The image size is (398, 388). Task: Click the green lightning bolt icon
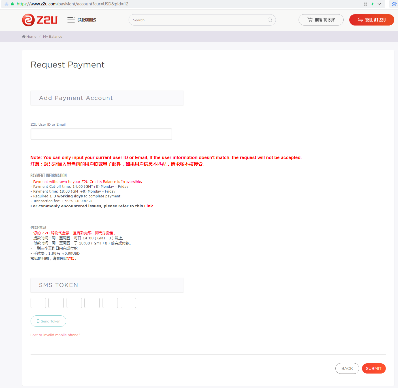(x=373, y=4)
